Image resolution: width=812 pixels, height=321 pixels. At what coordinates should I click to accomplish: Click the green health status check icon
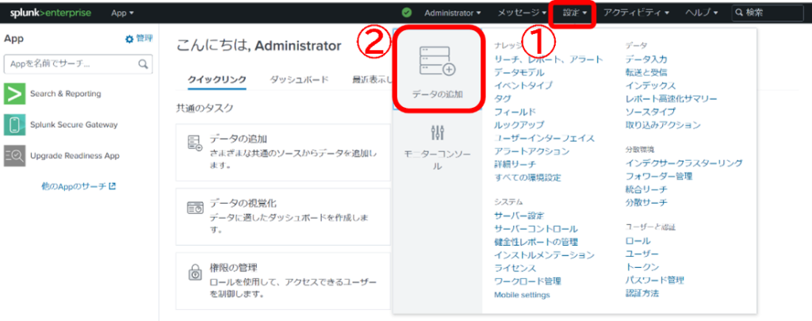[407, 13]
